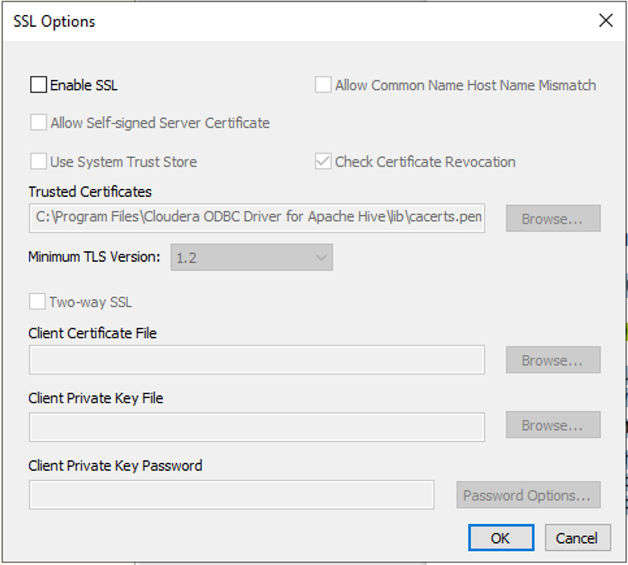Browse for Trusted Certificates file
The image size is (628, 565).
pyautogui.click(x=553, y=219)
